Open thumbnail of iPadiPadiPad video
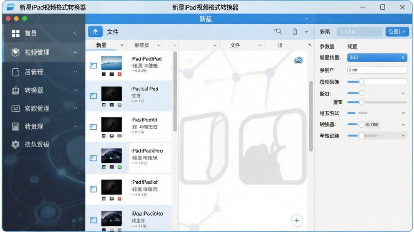 pyautogui.click(x=112, y=63)
